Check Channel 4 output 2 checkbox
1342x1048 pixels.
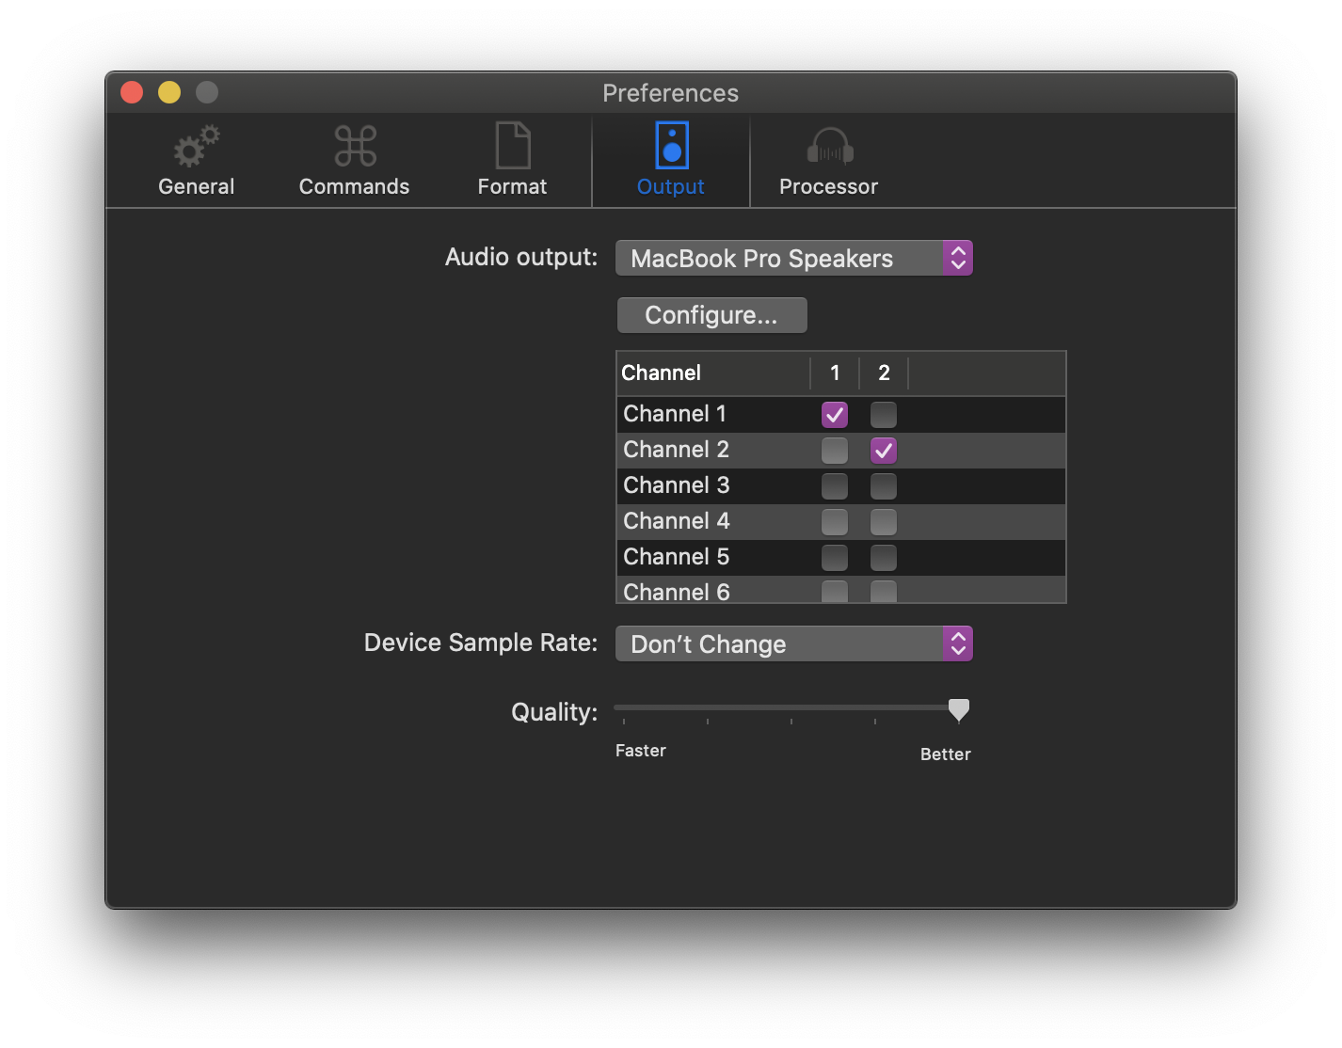point(884,521)
